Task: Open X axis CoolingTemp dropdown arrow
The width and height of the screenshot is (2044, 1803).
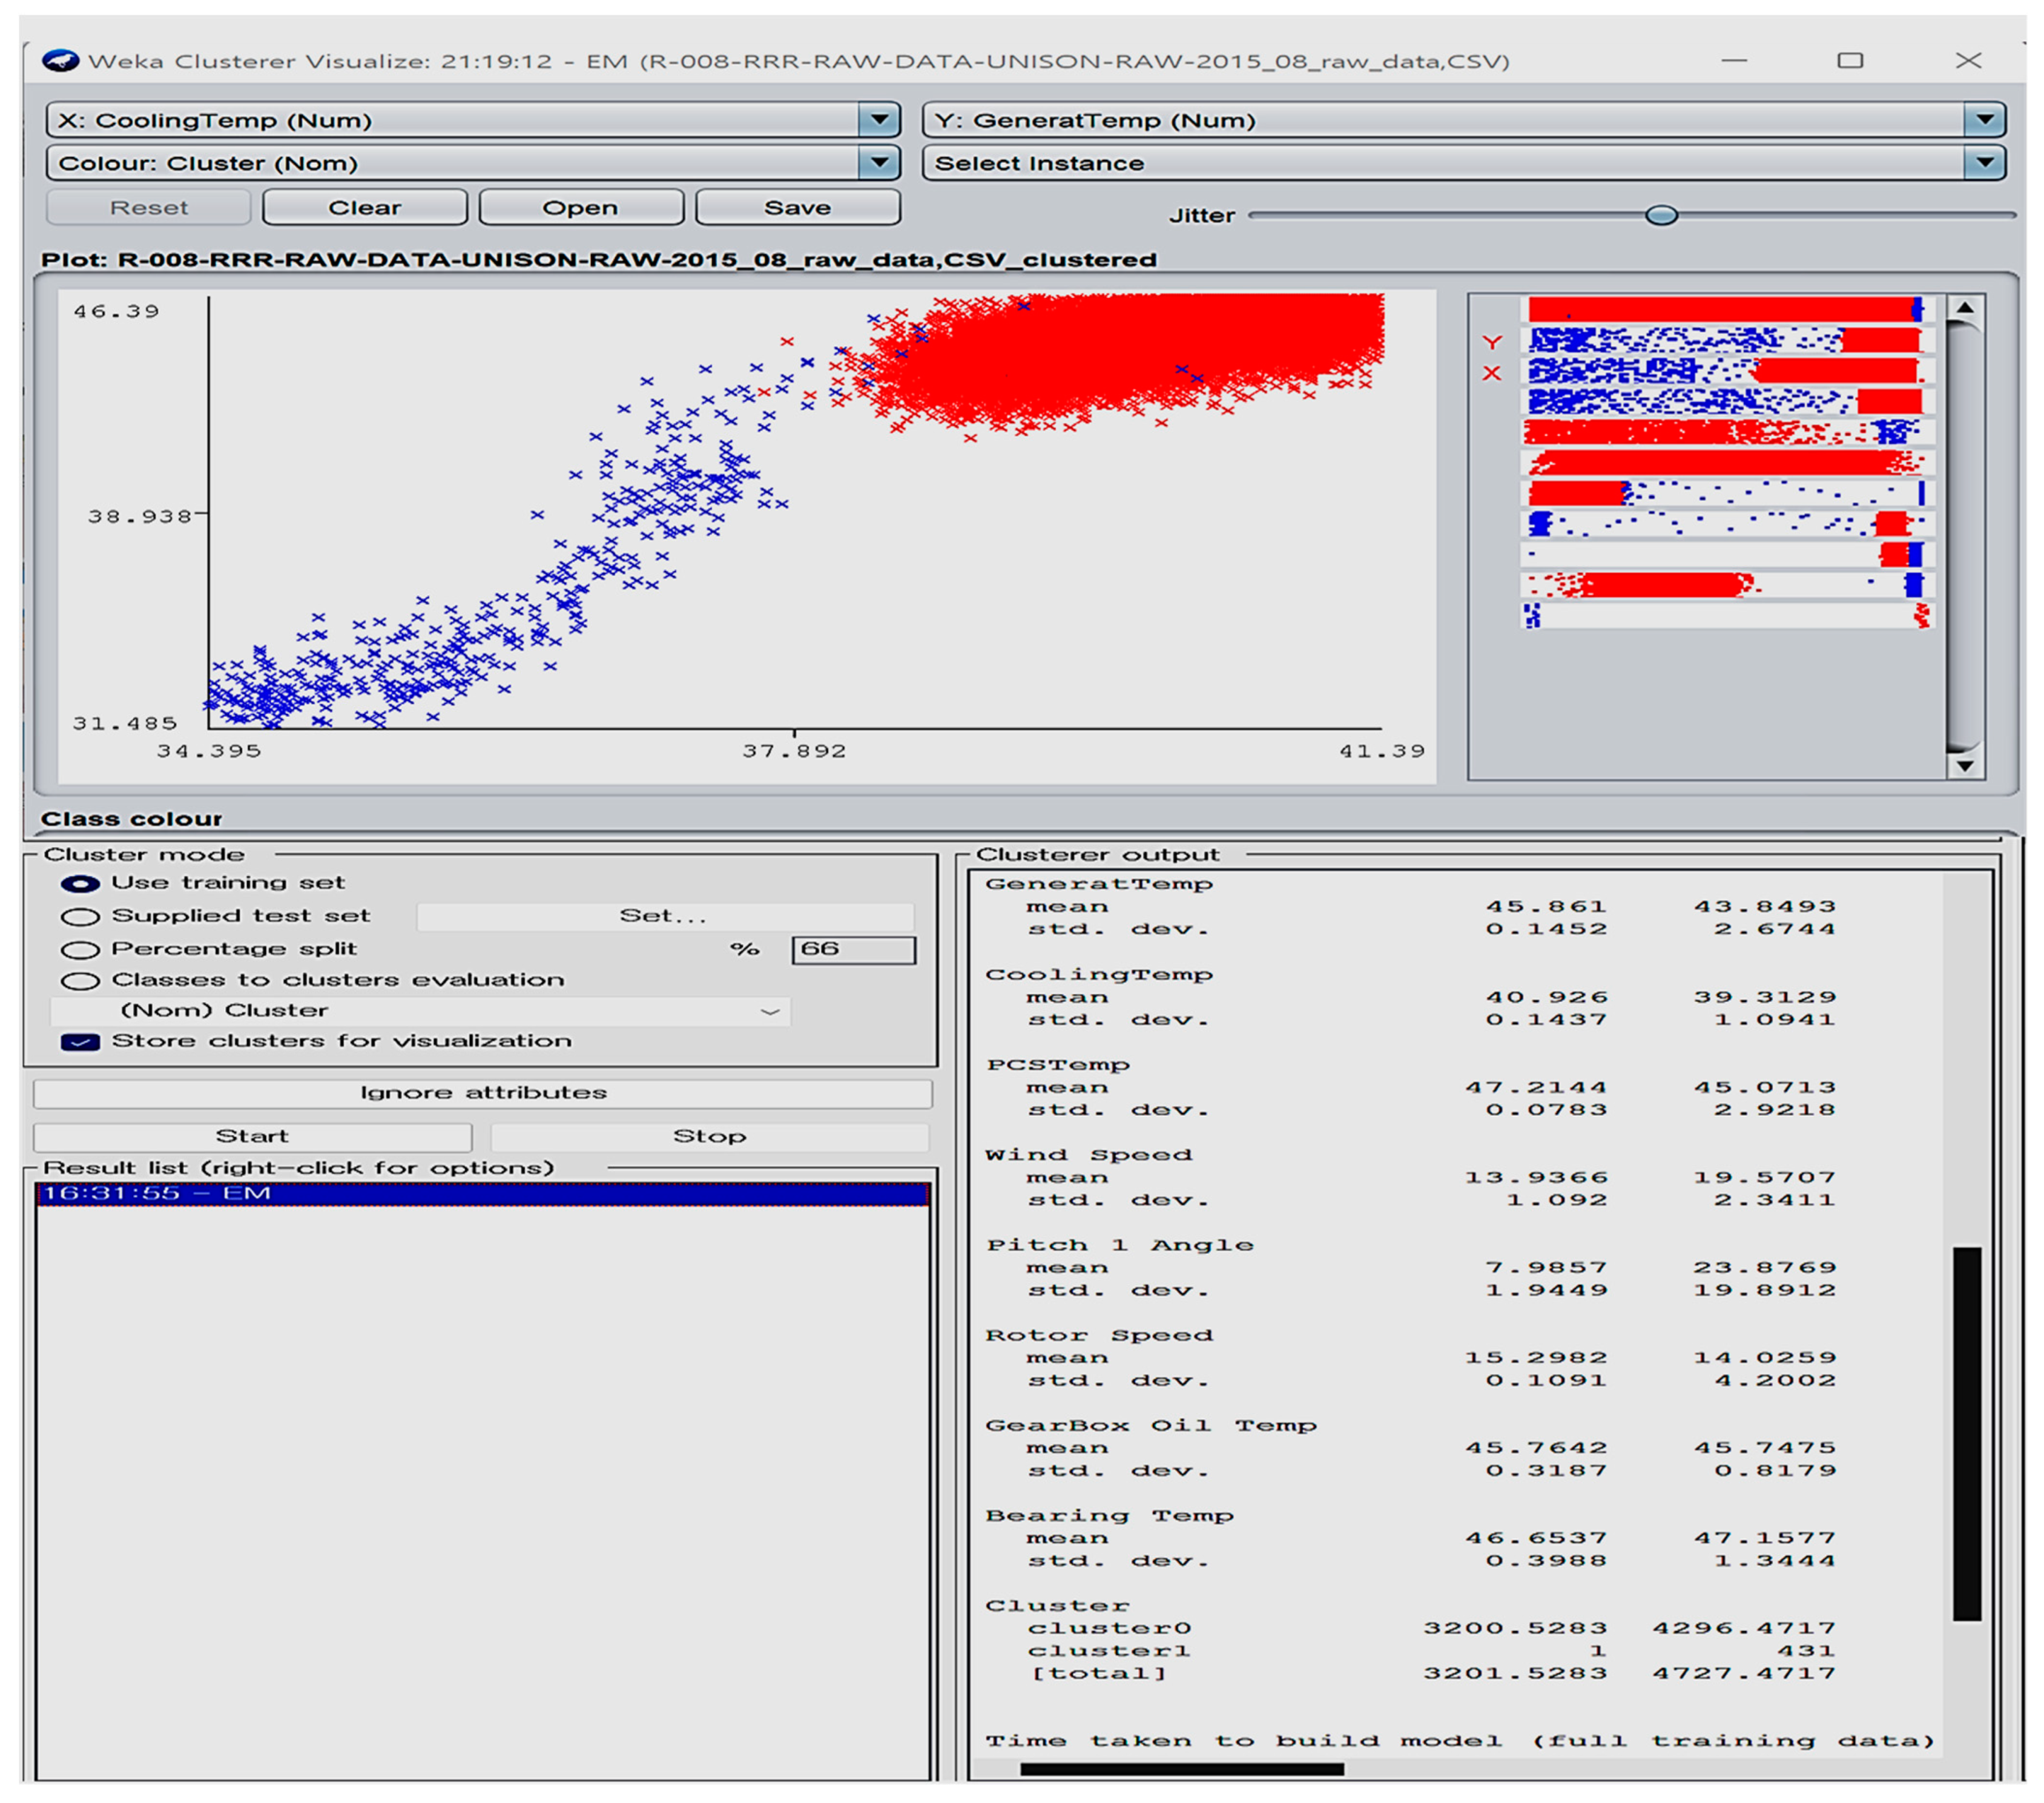Action: pos(878,120)
